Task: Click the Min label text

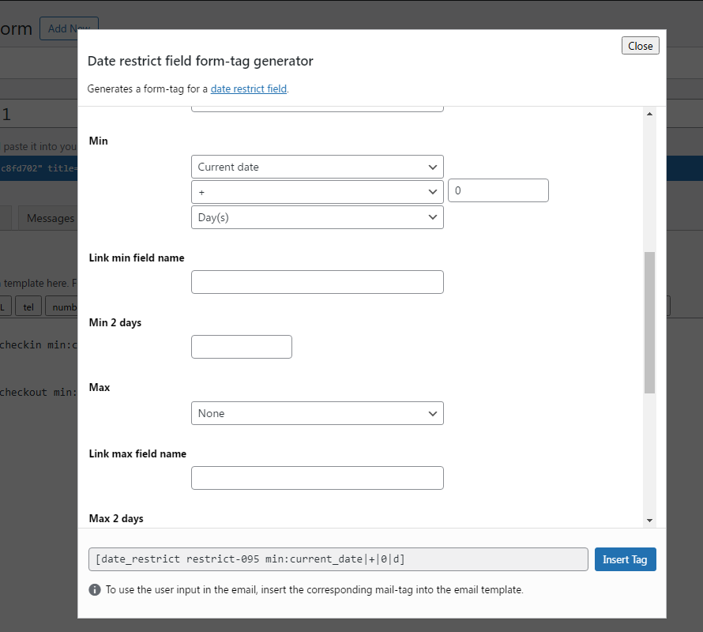Action: click(x=98, y=141)
